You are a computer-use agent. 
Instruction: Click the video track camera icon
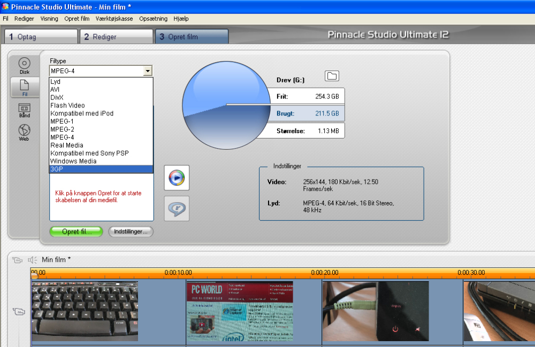(18, 311)
